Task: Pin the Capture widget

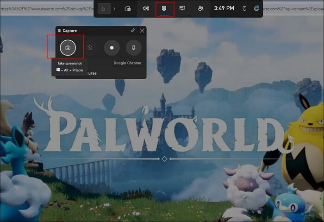Action: tap(133, 31)
